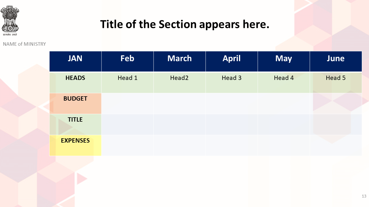The width and height of the screenshot is (369, 207).
Task: Click the national emblem logo
Action: click(x=10, y=21)
